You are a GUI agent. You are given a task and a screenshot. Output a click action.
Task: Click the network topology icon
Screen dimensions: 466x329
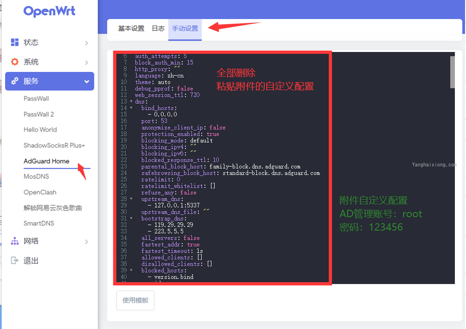pos(15,241)
